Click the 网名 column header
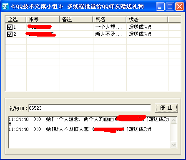186x160 pixels. [110, 20]
